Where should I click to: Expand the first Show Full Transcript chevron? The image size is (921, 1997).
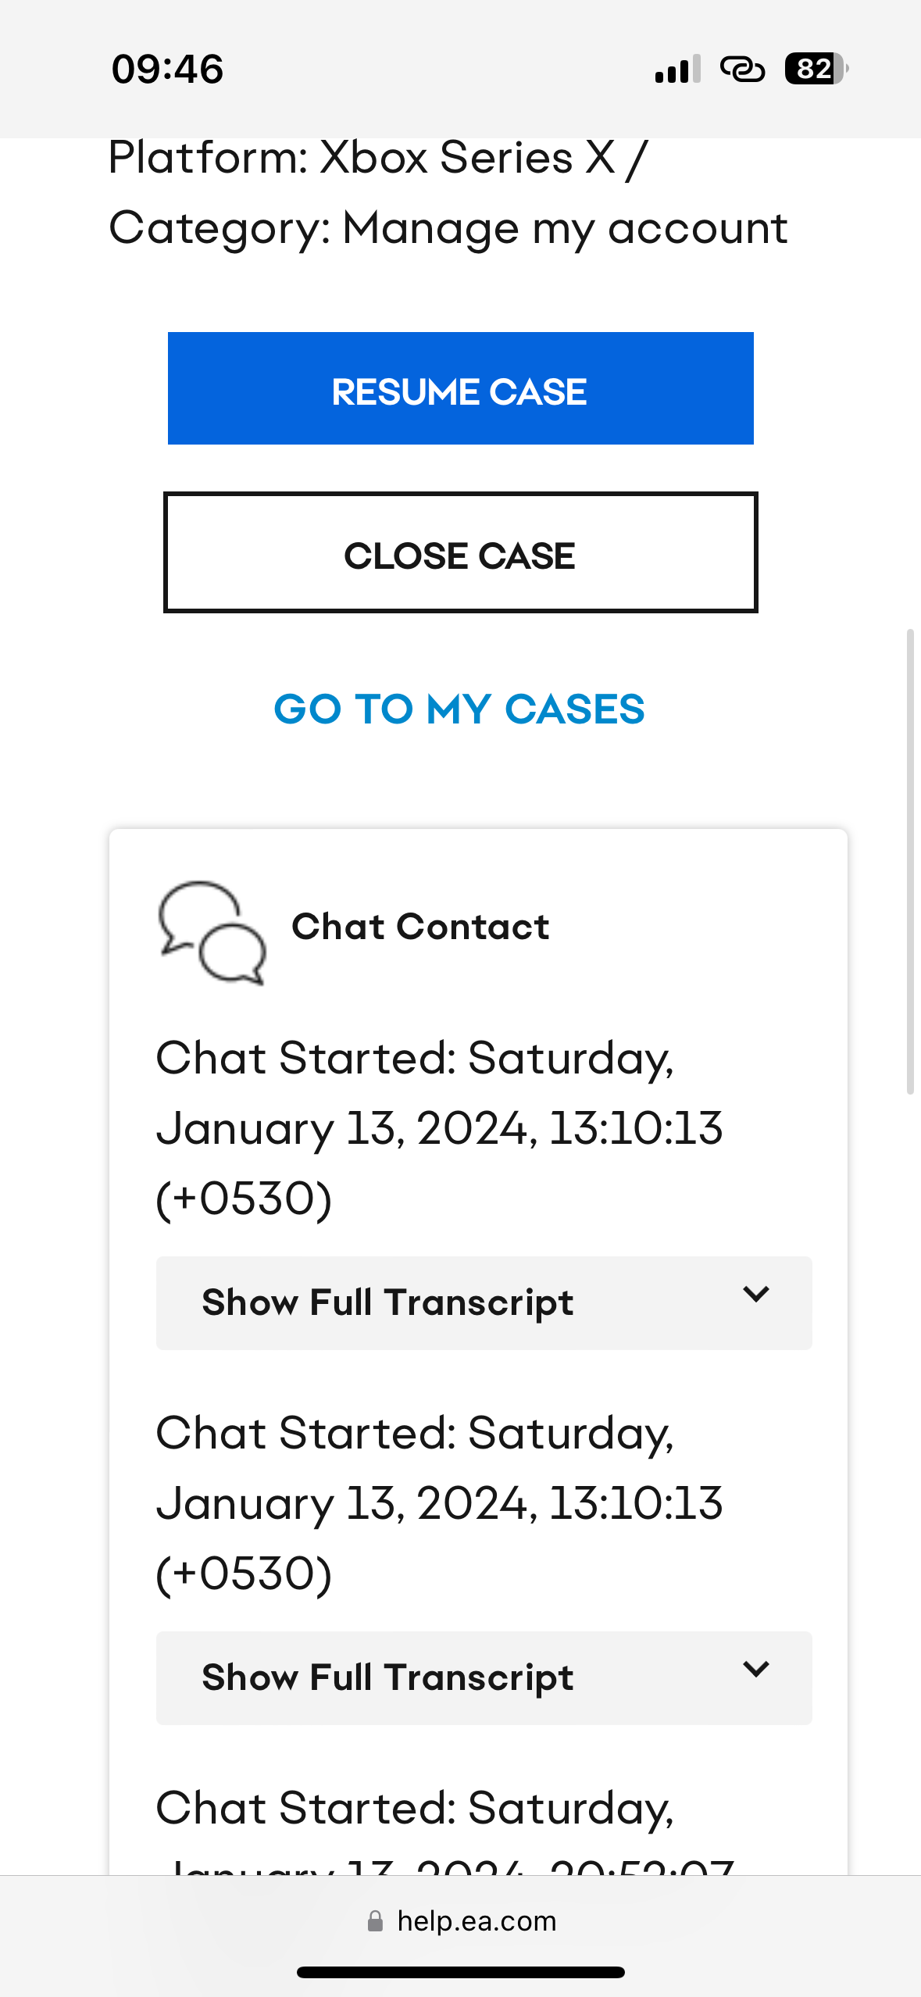756,1295
